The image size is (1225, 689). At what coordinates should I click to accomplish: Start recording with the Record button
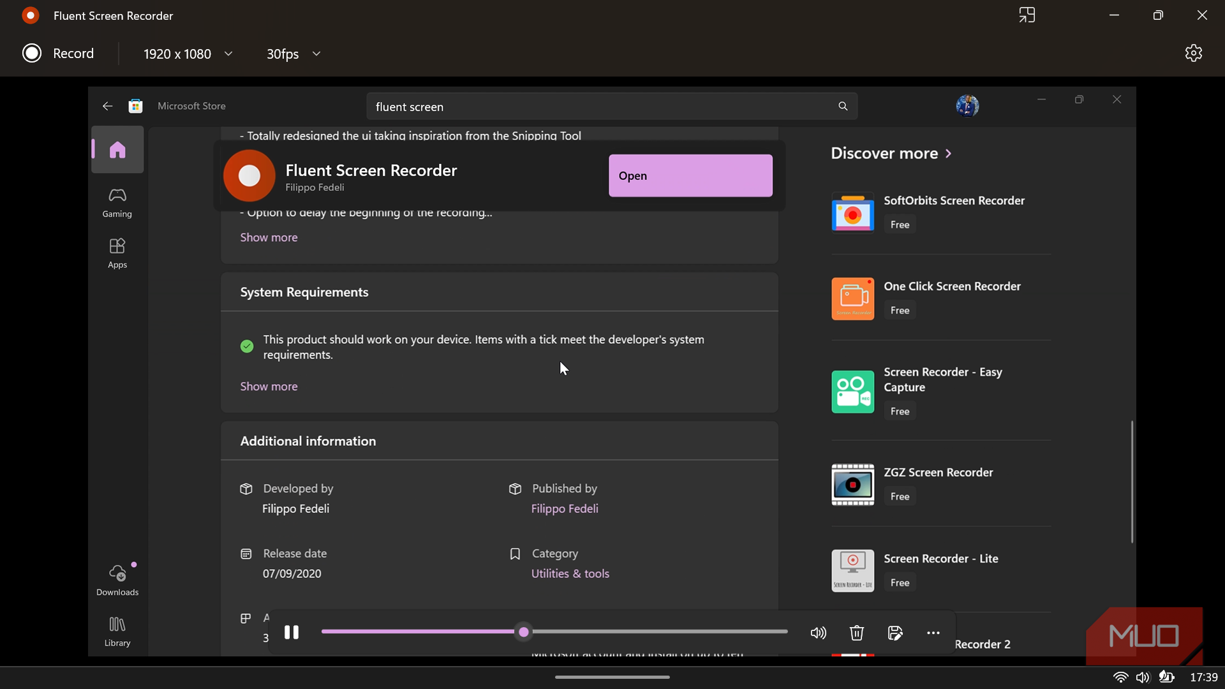pos(58,54)
